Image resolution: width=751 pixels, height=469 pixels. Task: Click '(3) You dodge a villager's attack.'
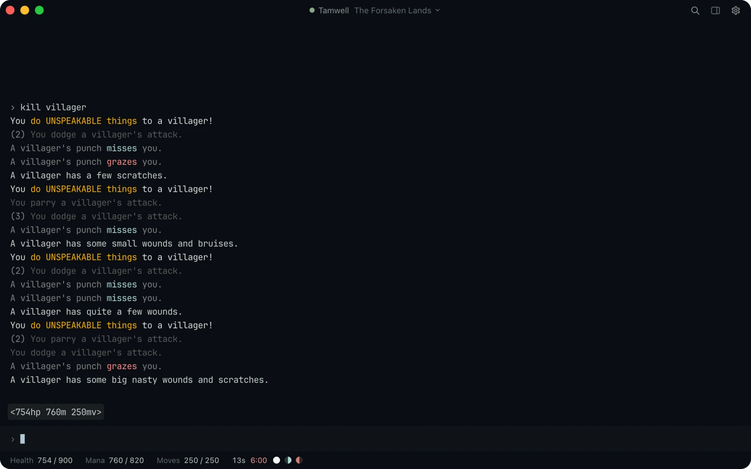pos(96,217)
